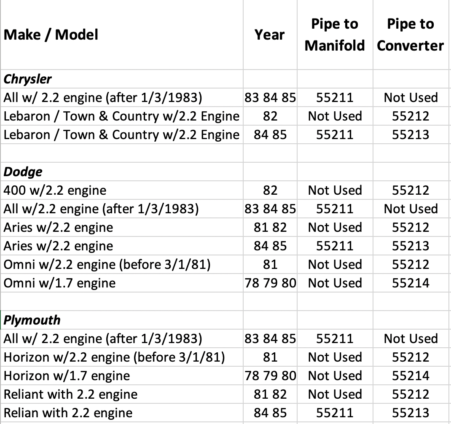Click year cell 81 in the Horizon row
Viewport: 451px width, 424px height.
tap(270, 357)
